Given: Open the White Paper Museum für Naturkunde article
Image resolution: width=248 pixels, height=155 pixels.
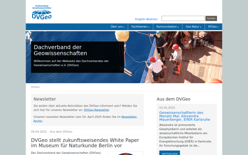Looking at the screenshot, I should 85,143.
